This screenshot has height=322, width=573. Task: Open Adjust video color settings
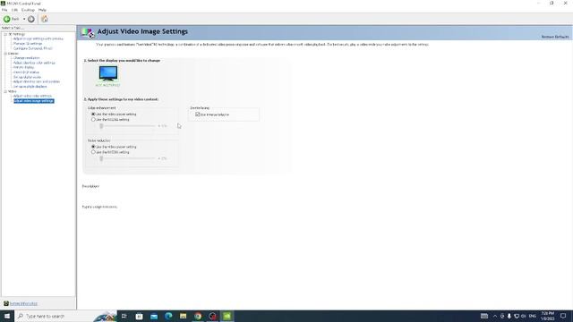click(32, 96)
